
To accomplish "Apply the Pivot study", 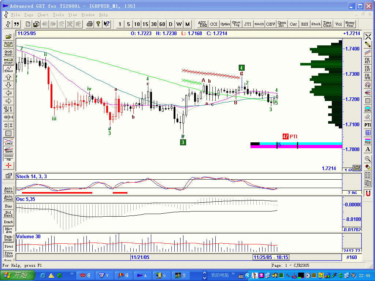I will (8, 246).
